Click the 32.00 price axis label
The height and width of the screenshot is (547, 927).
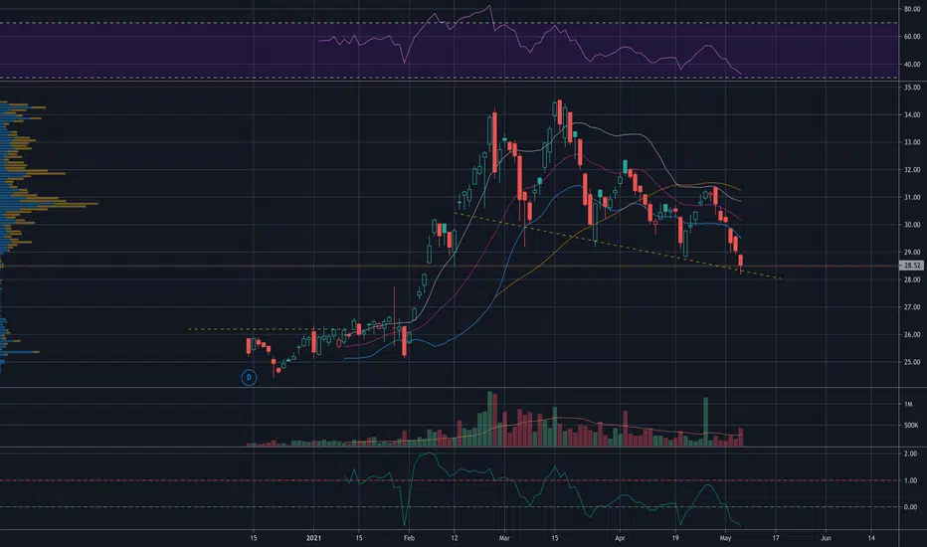tap(912, 170)
